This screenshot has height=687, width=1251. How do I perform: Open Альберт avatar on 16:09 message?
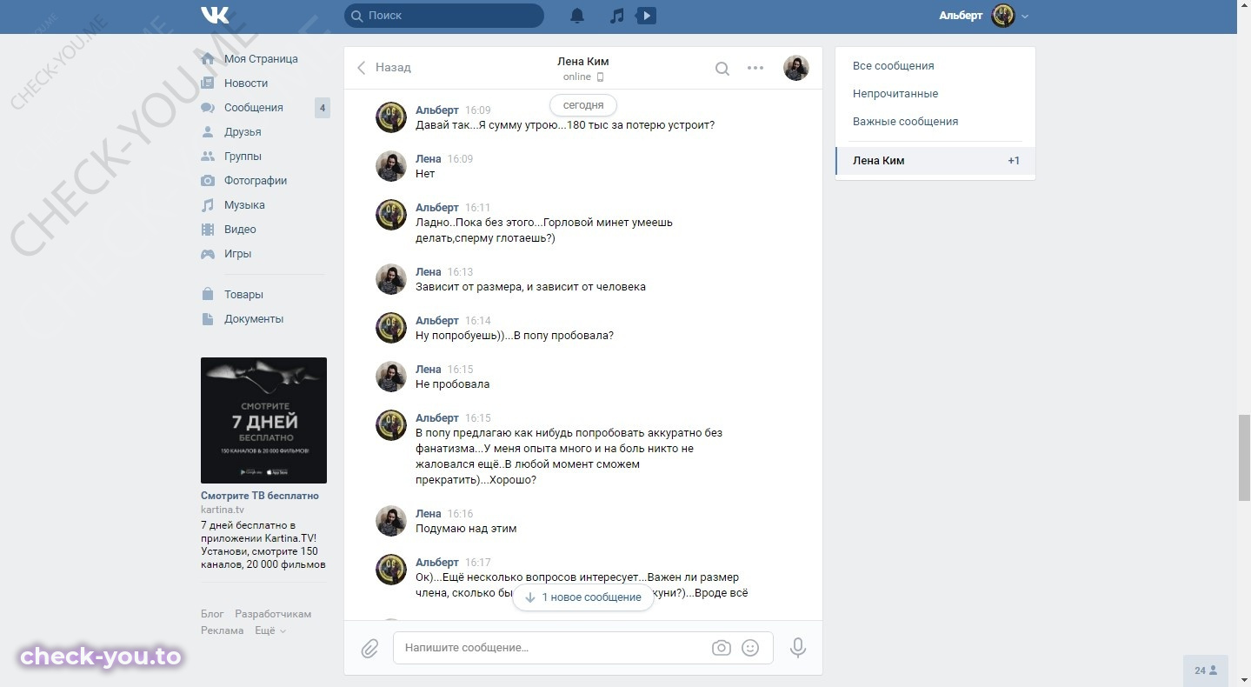click(x=391, y=117)
